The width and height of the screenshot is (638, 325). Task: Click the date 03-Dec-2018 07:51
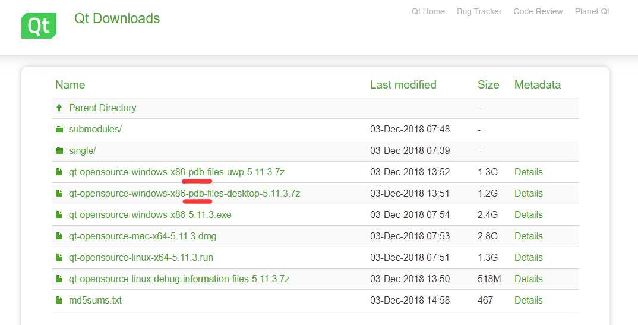click(x=410, y=257)
